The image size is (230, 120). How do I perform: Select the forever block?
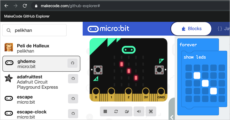188,45
